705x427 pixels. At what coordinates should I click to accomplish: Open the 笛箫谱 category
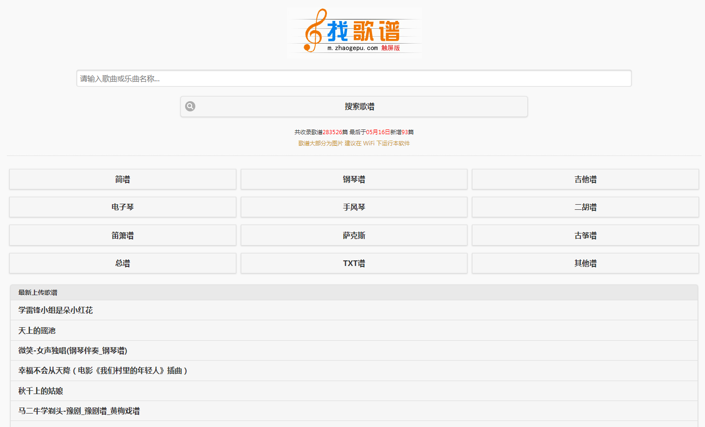123,235
